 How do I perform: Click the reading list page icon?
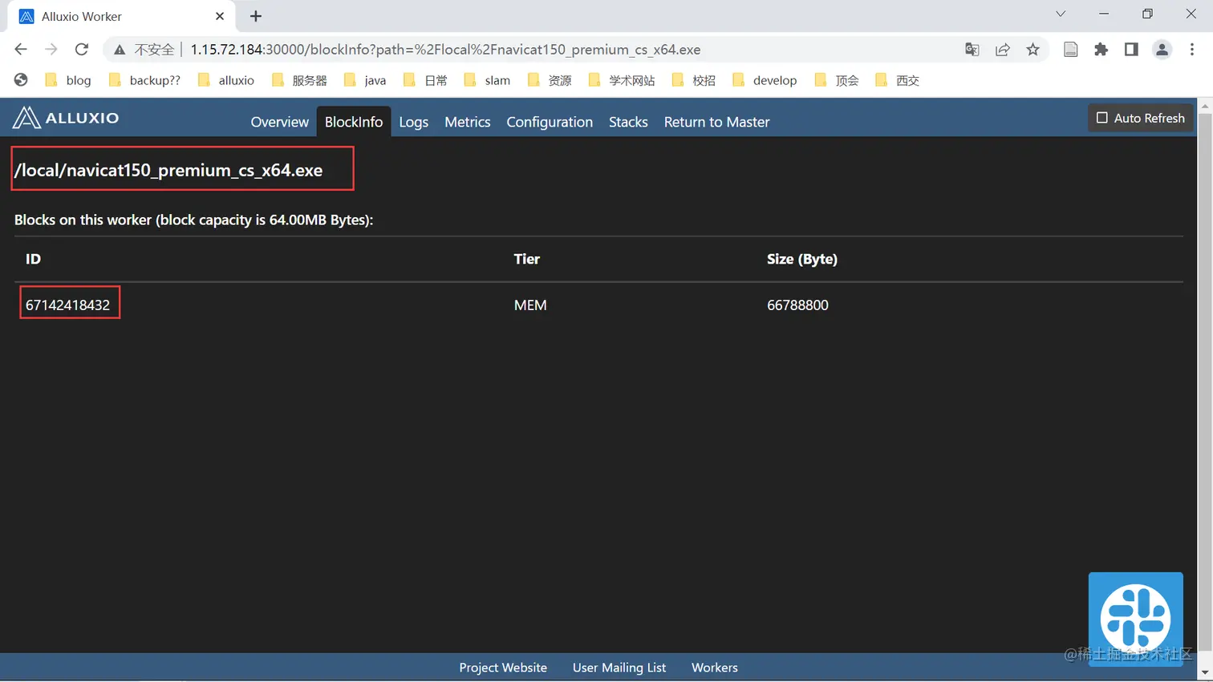click(x=1070, y=50)
